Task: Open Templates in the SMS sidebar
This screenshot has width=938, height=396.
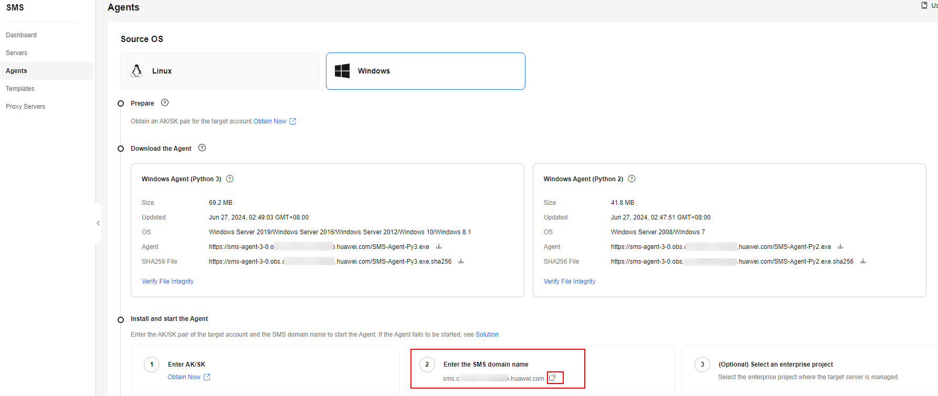Action: pyautogui.click(x=20, y=89)
